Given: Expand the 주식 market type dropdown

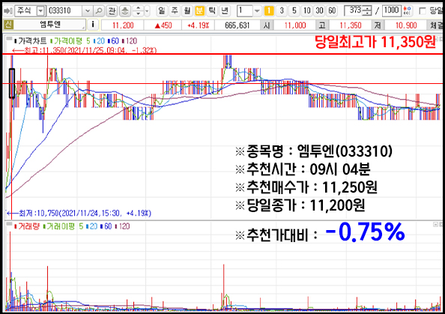Looking at the screenshot, I should tap(41, 11).
